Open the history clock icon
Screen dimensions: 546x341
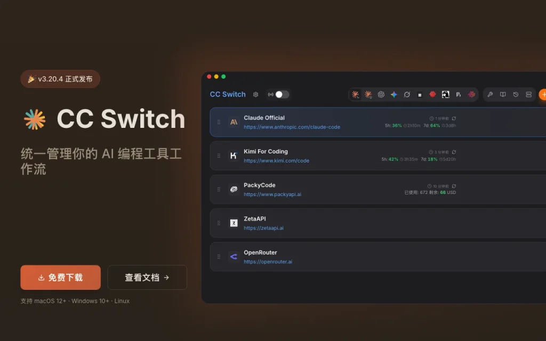pos(516,94)
